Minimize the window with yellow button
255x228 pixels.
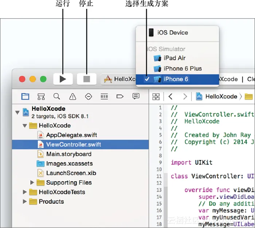pos(32,79)
